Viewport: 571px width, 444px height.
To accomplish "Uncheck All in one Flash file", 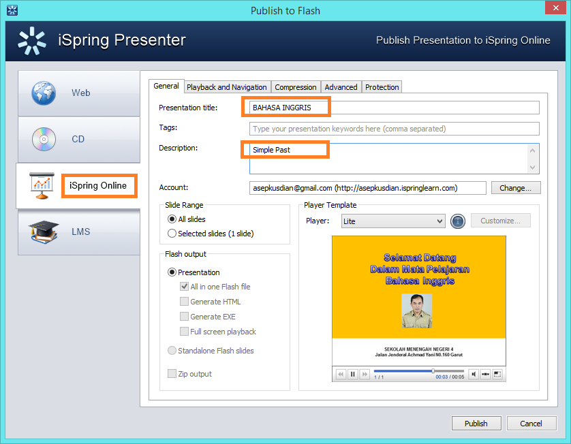I will [183, 287].
